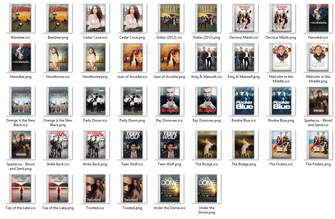The image size is (335, 219).
Task: Click the "Teen Wolf.png" file name
Action: pos(169,164)
